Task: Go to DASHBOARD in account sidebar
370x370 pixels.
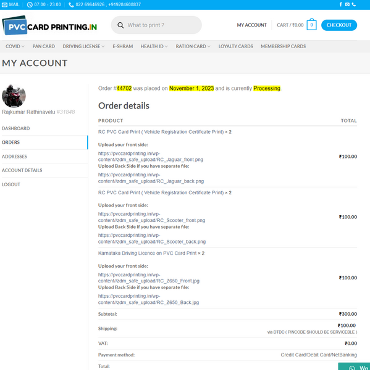Action: (16, 128)
